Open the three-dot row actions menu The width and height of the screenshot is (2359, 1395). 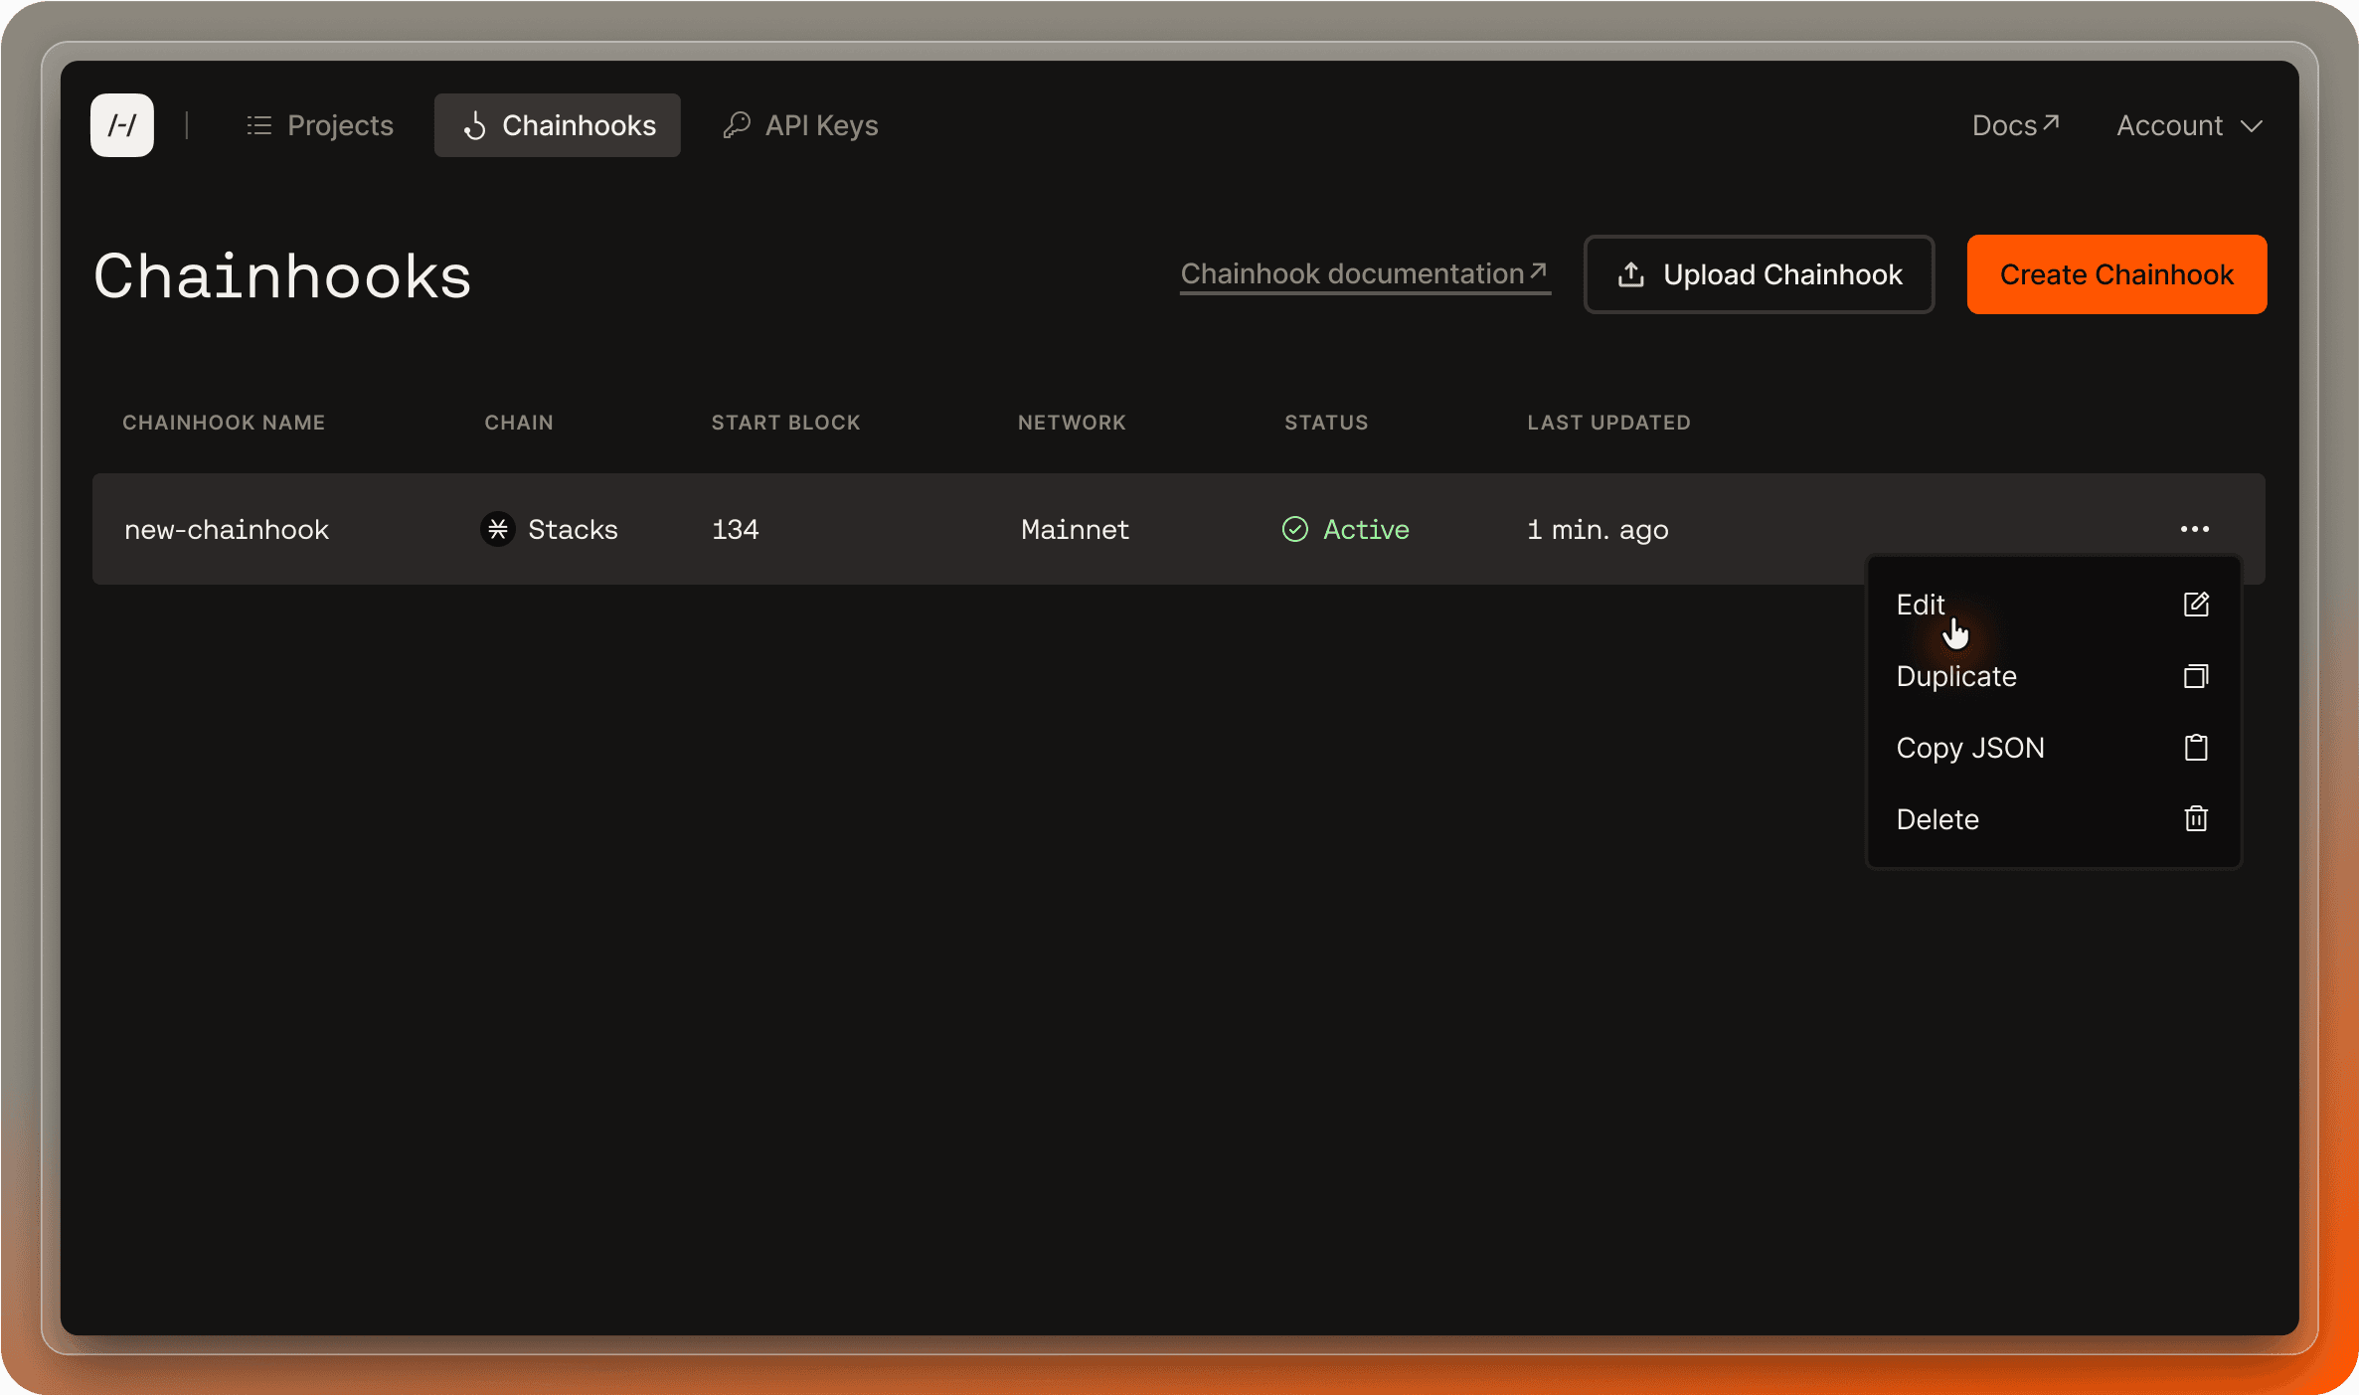click(2194, 529)
